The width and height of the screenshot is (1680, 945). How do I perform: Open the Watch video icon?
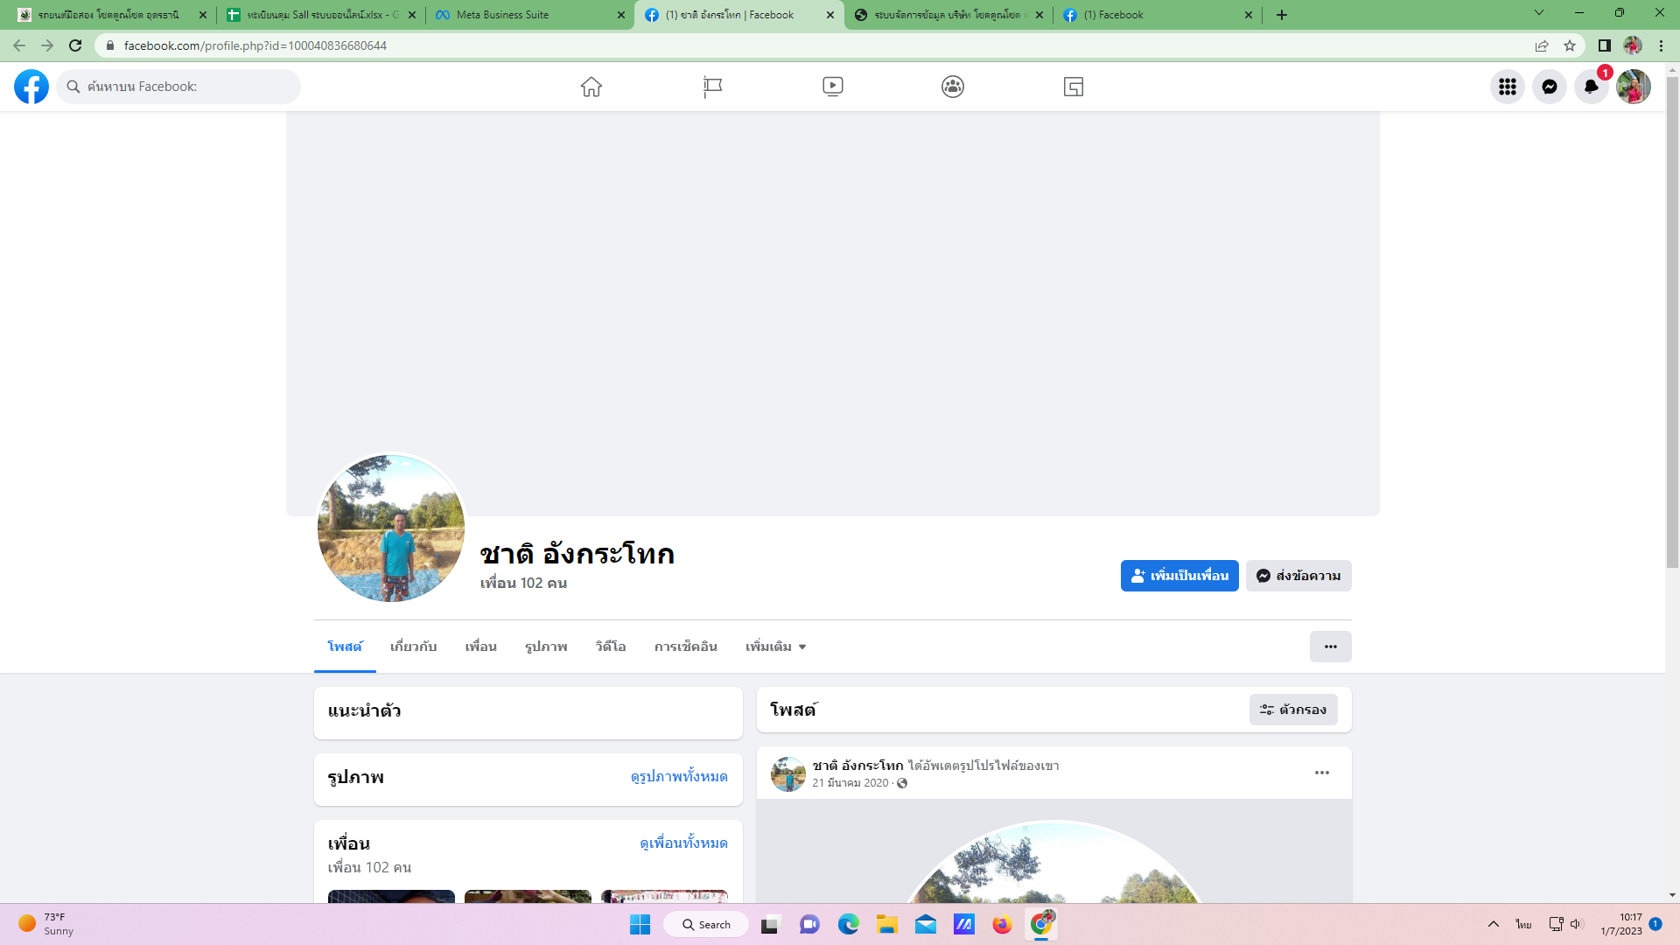coord(832,87)
